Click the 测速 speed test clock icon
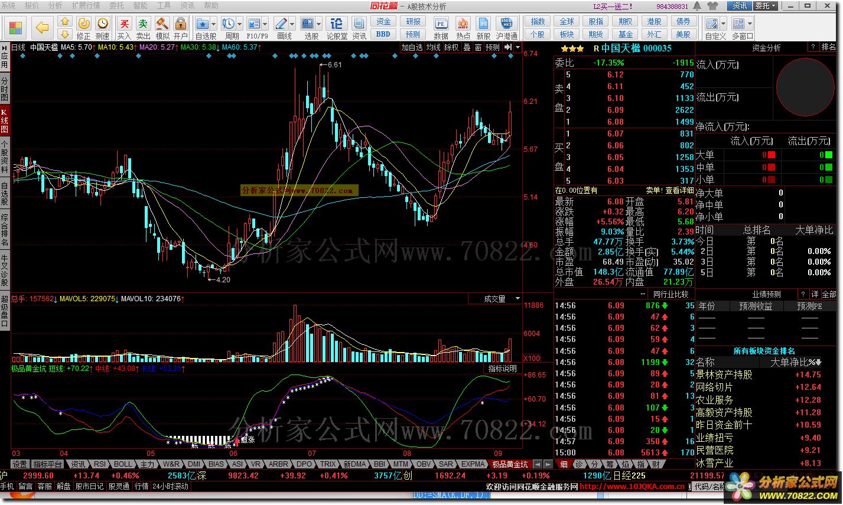Viewport: 843px width, 505px height. point(103,24)
